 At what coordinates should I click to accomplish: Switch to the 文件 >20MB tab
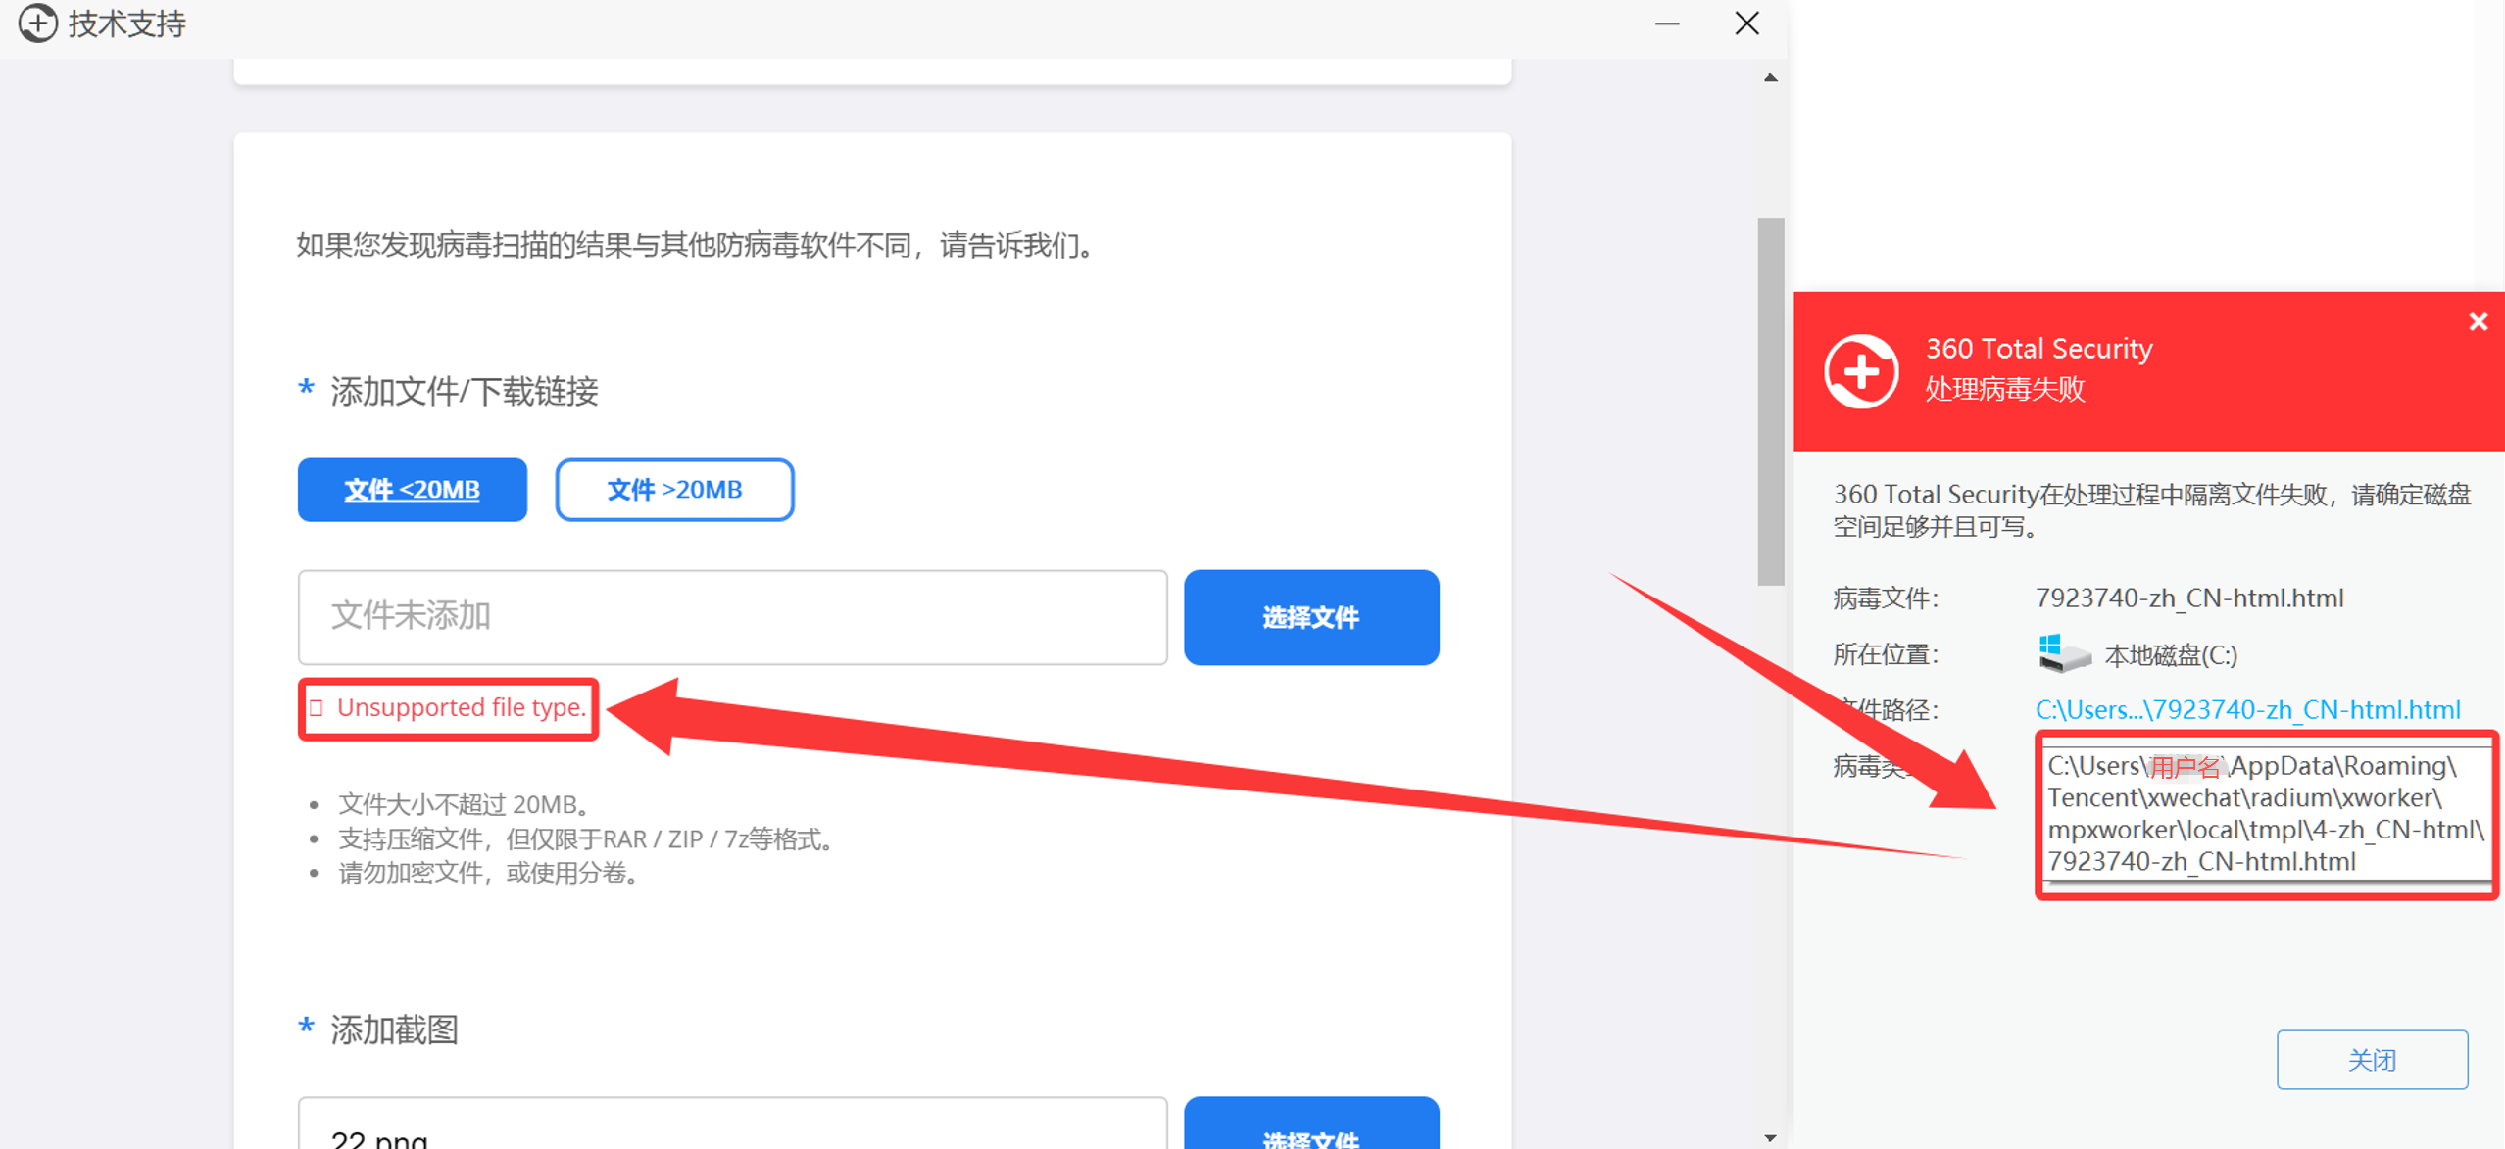pyautogui.click(x=674, y=490)
